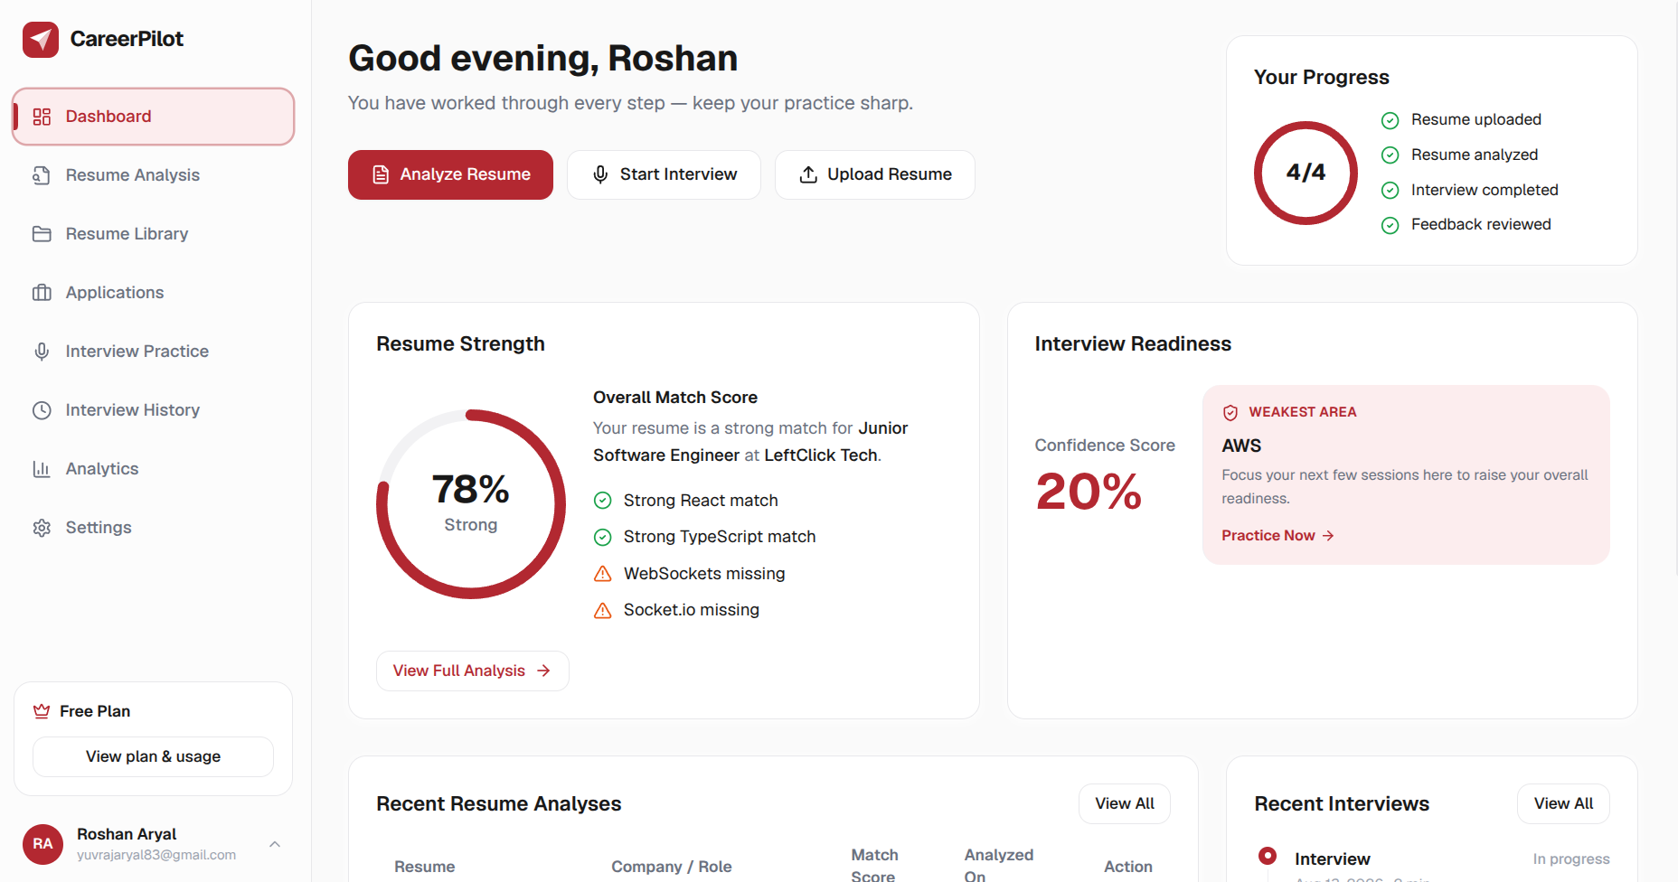The height and width of the screenshot is (882, 1678).
Task: Click the Interview History clock icon
Action: click(42, 410)
